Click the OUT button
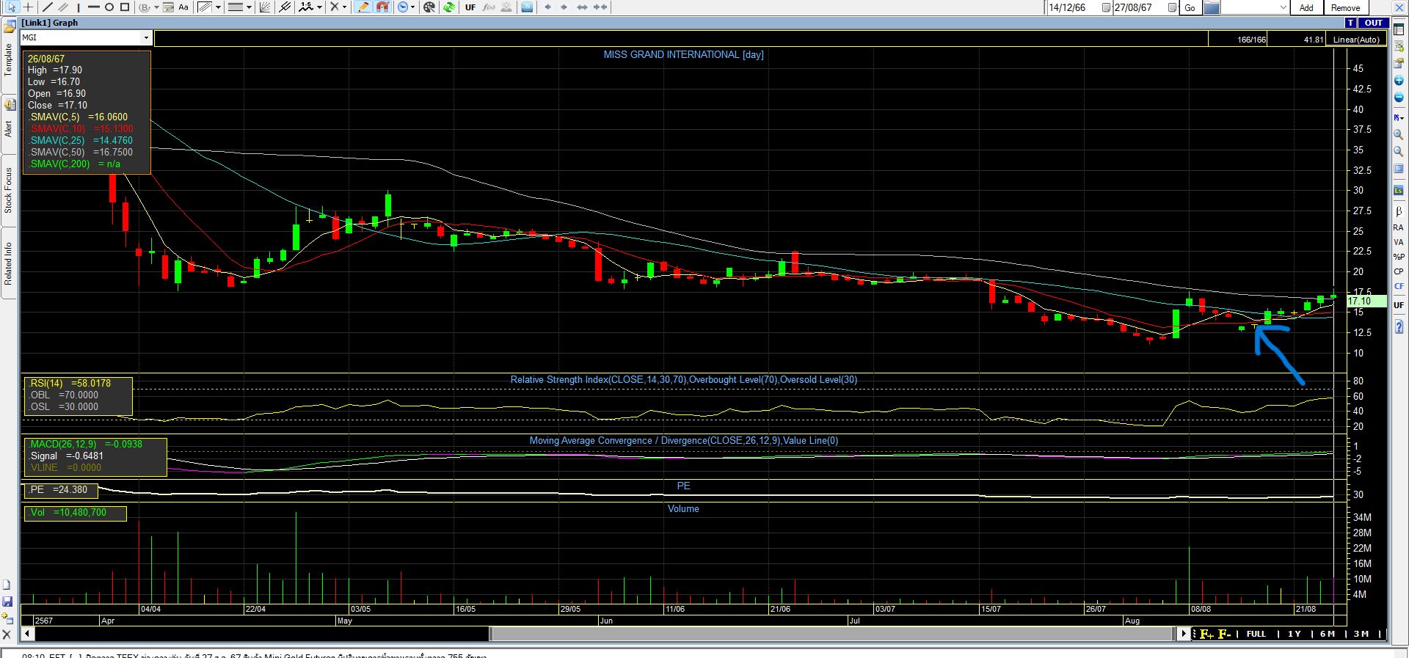This screenshot has width=1409, height=658. pyautogui.click(x=1374, y=23)
